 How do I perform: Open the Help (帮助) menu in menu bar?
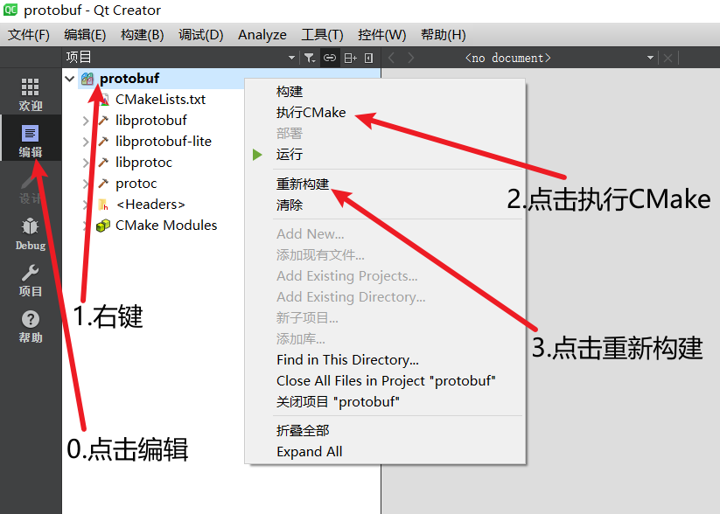444,35
